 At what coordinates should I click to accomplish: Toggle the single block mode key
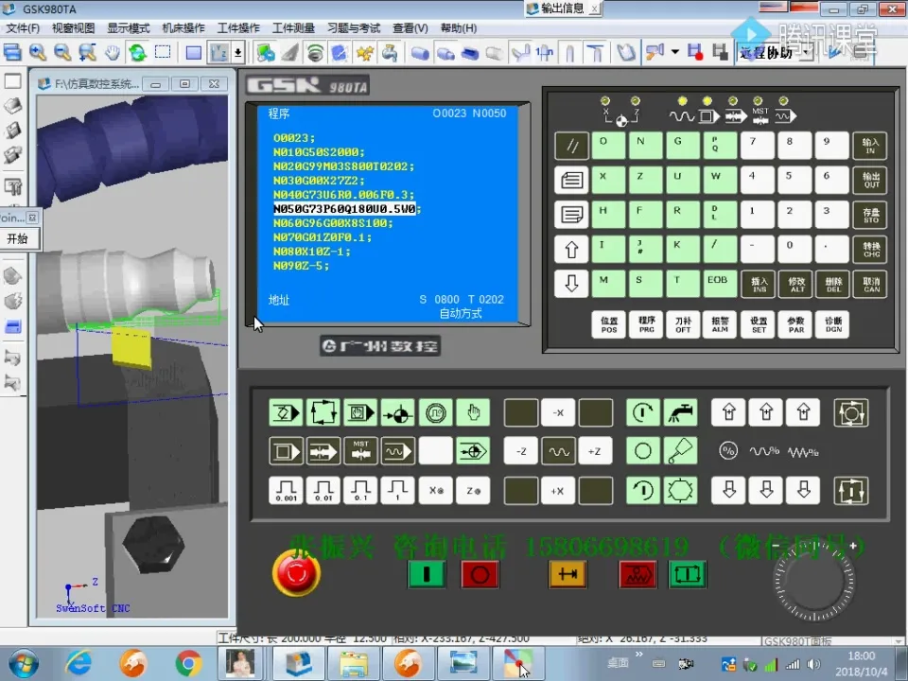286,451
